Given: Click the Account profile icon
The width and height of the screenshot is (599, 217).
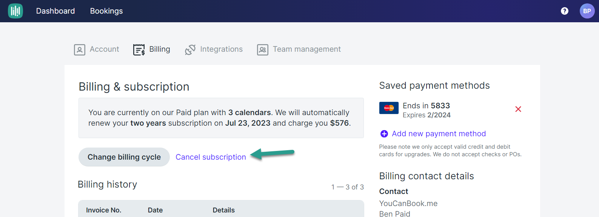Looking at the screenshot, I should [x=80, y=49].
